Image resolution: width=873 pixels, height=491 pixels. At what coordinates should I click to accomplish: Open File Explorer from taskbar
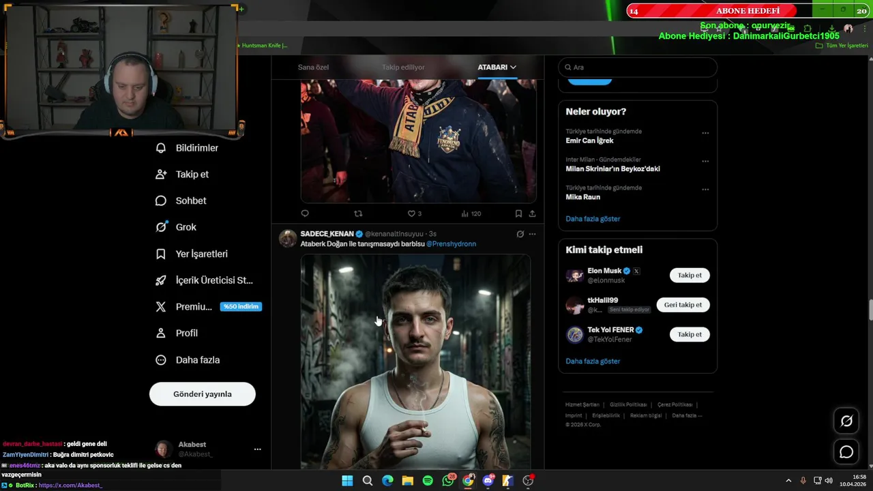(408, 481)
